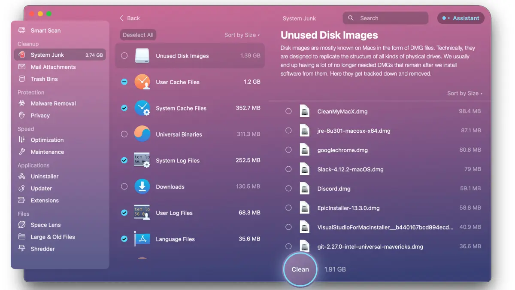Select the VisualStudioForMacInstaller file name
Image resolution: width=515 pixels, height=290 pixels.
click(385, 227)
